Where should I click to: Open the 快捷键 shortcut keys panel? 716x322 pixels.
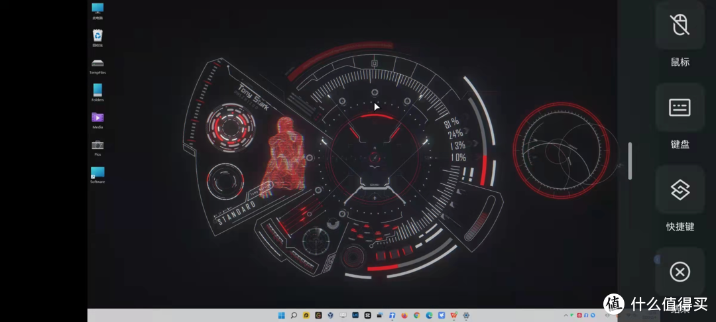tap(680, 189)
